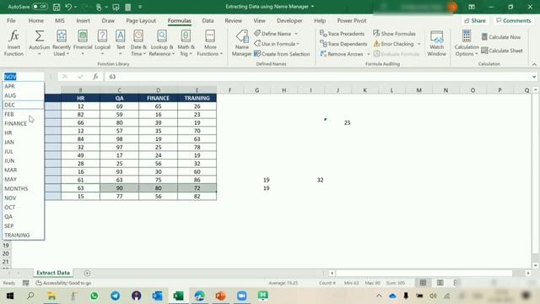Expand the Error Checking dropdown arrow
Image resolution: width=540 pixels, height=304 pixels.
point(419,44)
